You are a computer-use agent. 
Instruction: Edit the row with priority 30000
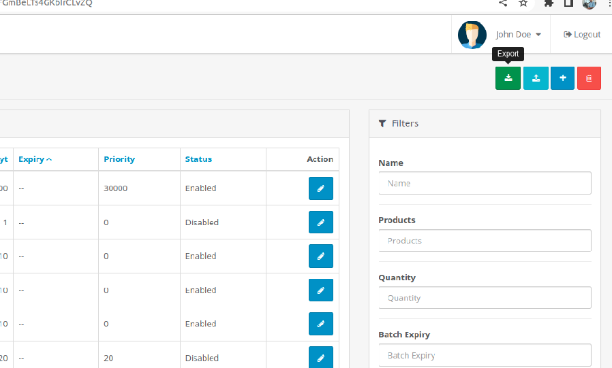[x=320, y=188]
